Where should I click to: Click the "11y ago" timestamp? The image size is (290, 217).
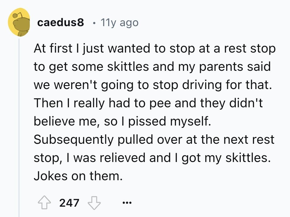pos(119,23)
